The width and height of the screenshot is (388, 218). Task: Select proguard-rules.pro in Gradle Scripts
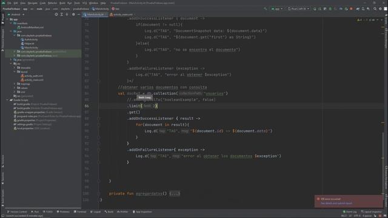pos(47,116)
